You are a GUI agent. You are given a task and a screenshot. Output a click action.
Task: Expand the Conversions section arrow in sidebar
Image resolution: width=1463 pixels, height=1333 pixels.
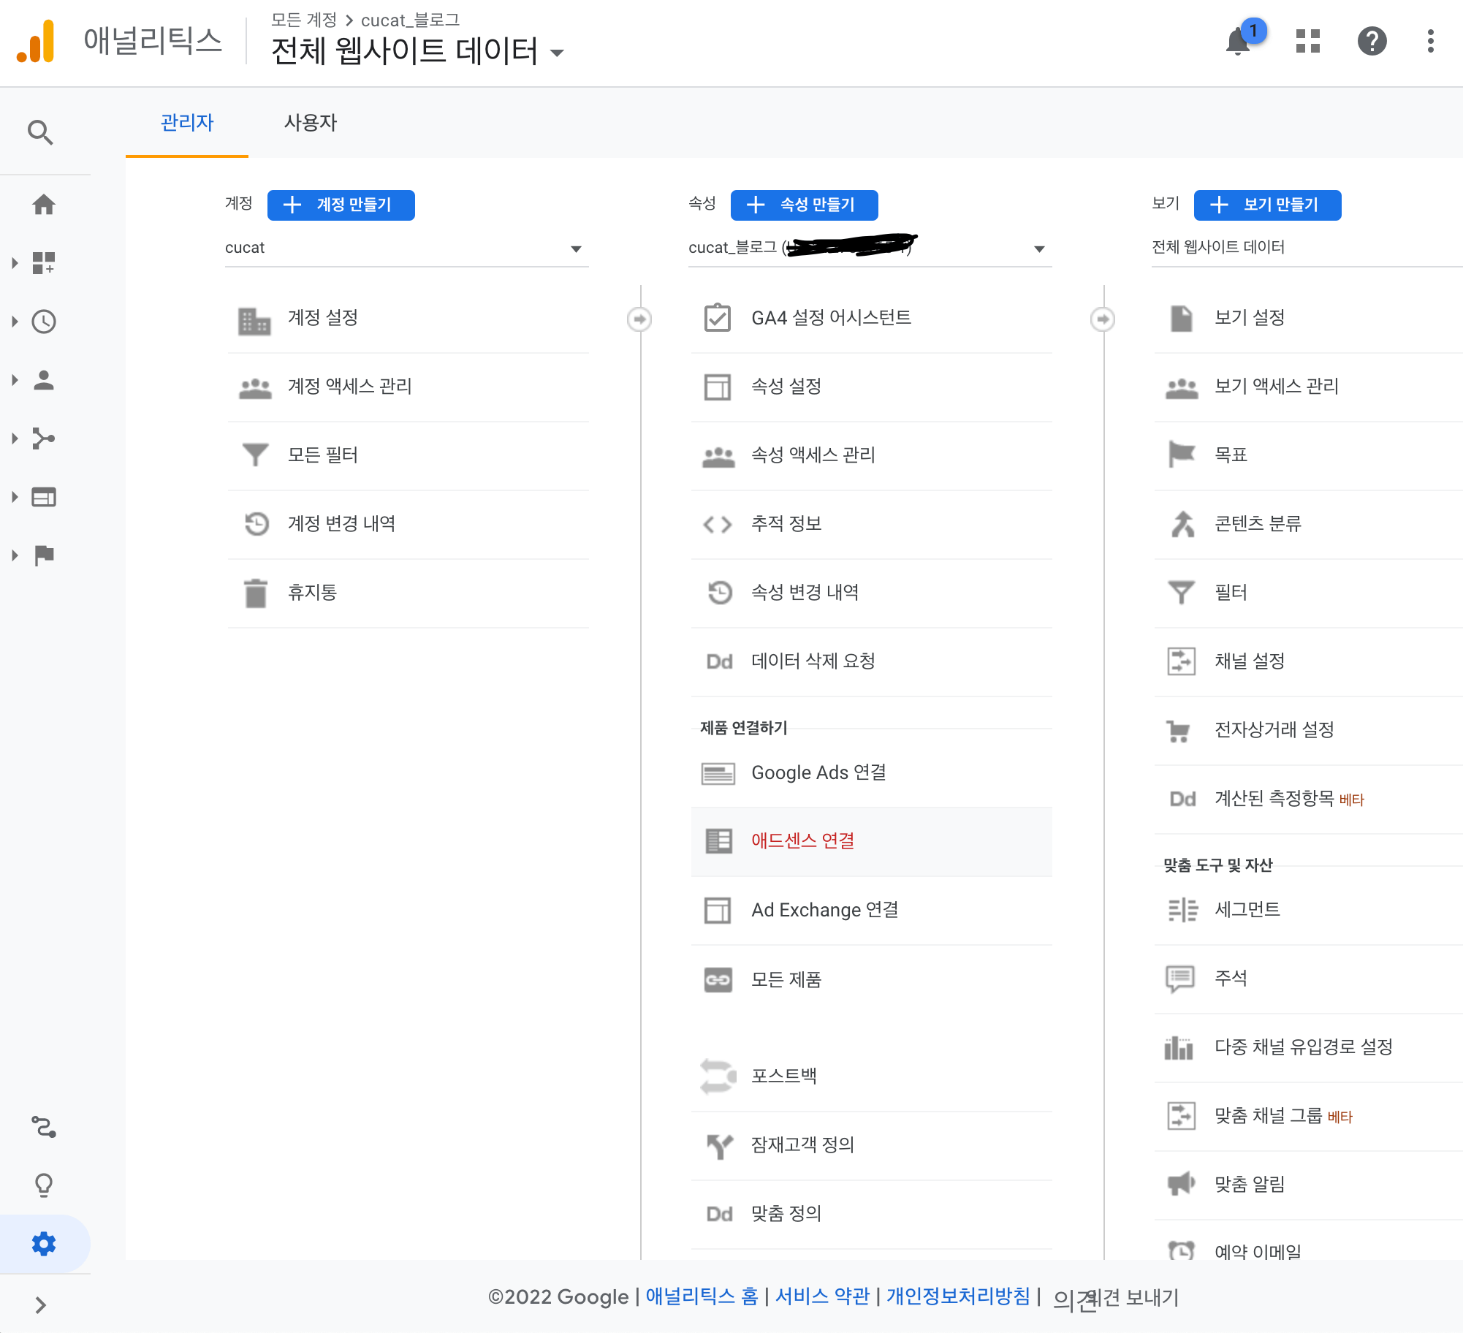tap(15, 555)
